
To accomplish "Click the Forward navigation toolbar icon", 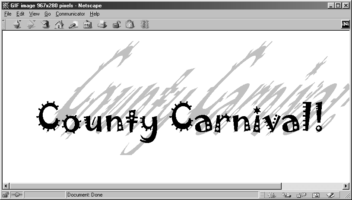I will point(32,25).
